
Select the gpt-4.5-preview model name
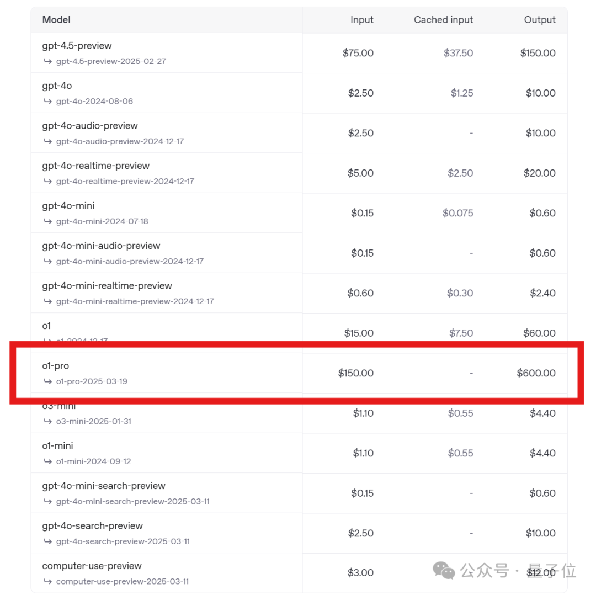pos(77,46)
